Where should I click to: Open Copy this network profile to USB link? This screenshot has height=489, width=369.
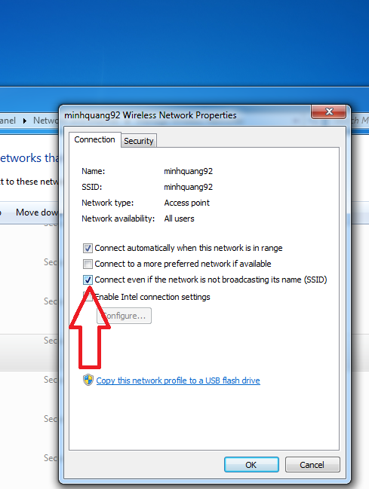click(178, 381)
